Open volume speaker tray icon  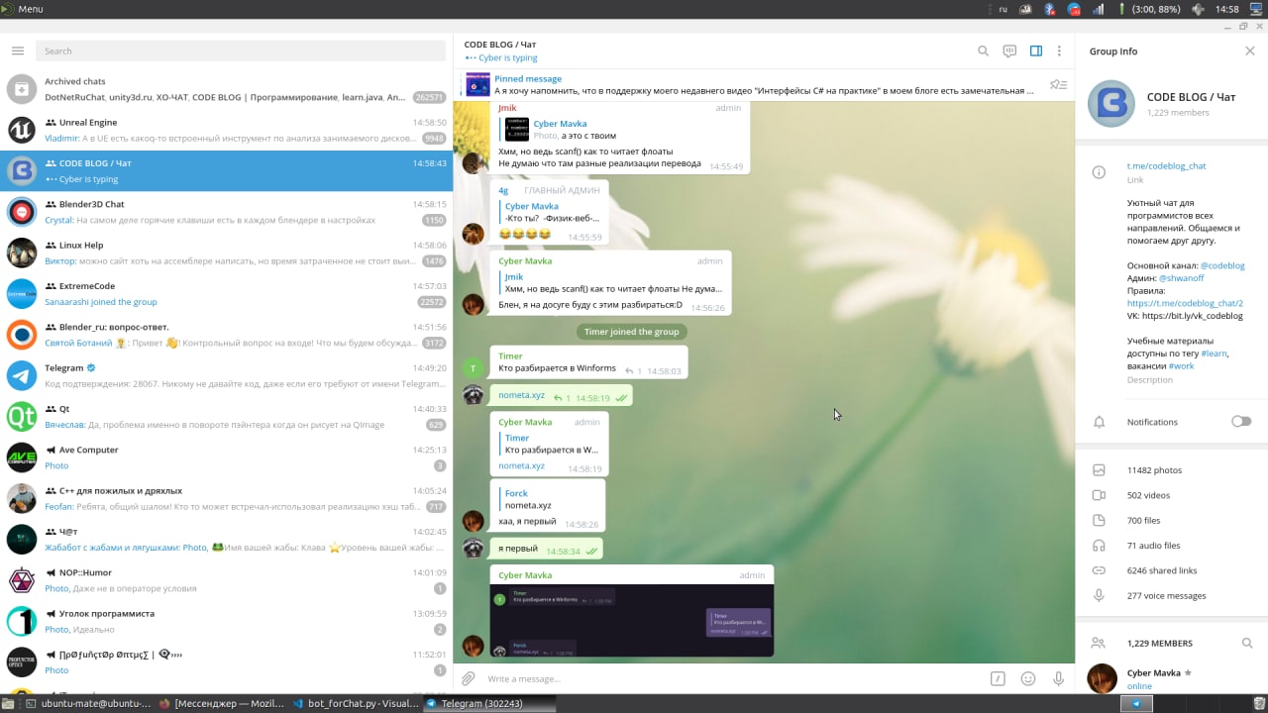pos(1199,9)
